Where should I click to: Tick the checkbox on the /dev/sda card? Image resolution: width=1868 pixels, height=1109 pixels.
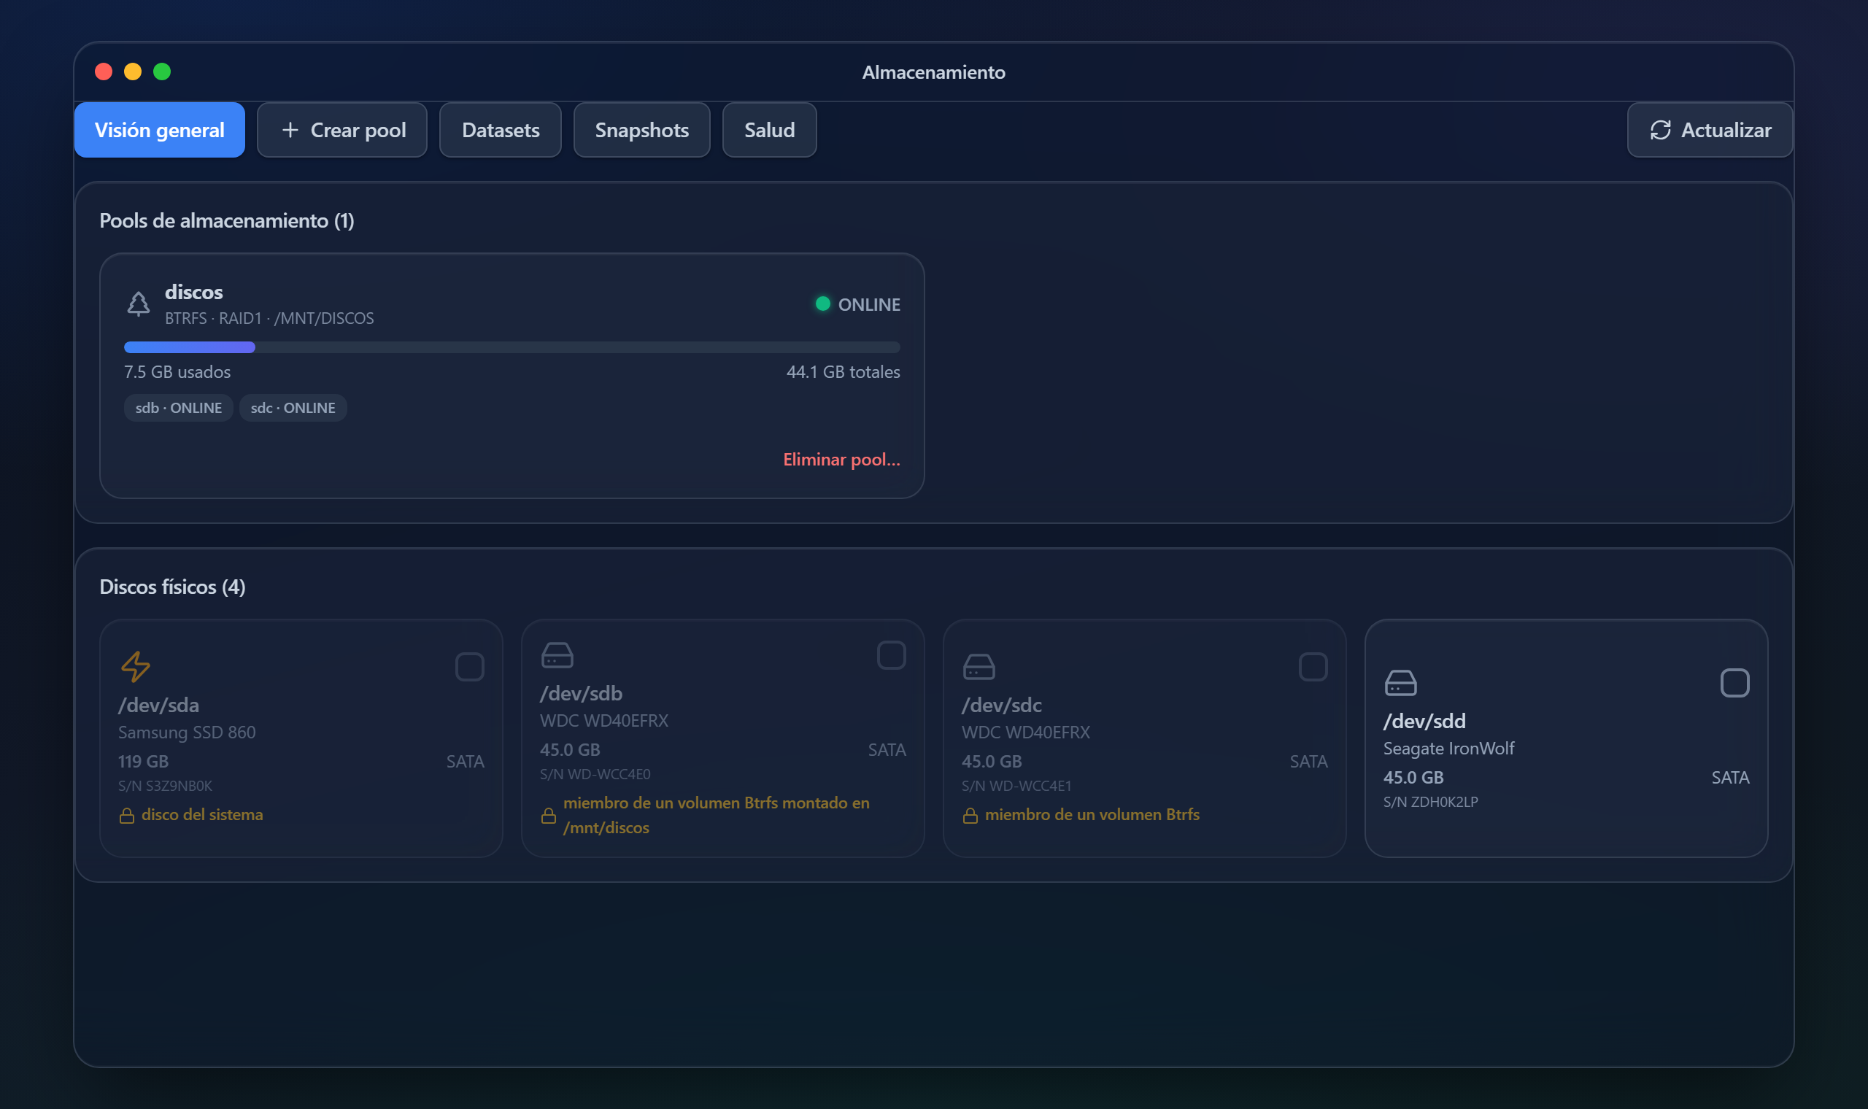coord(469,667)
